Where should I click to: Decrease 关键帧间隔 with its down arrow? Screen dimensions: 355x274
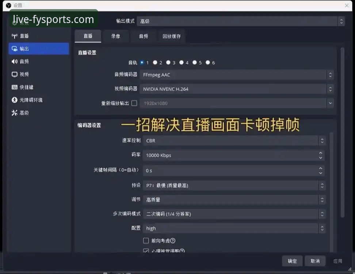[x=321, y=173]
